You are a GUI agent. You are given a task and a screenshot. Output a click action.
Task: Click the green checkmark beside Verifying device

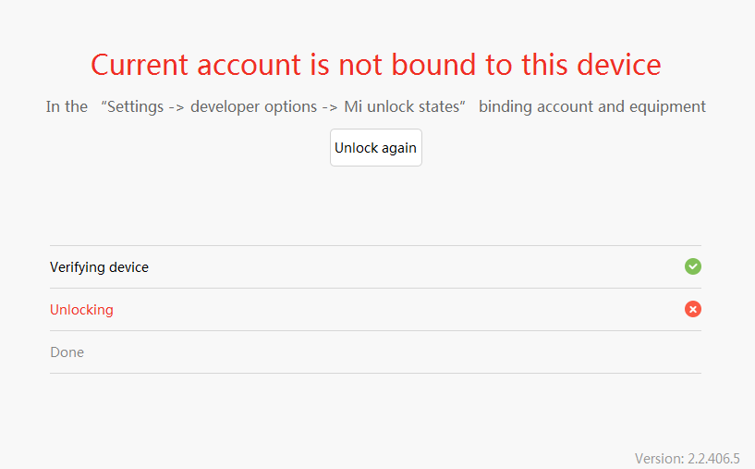[x=693, y=266]
